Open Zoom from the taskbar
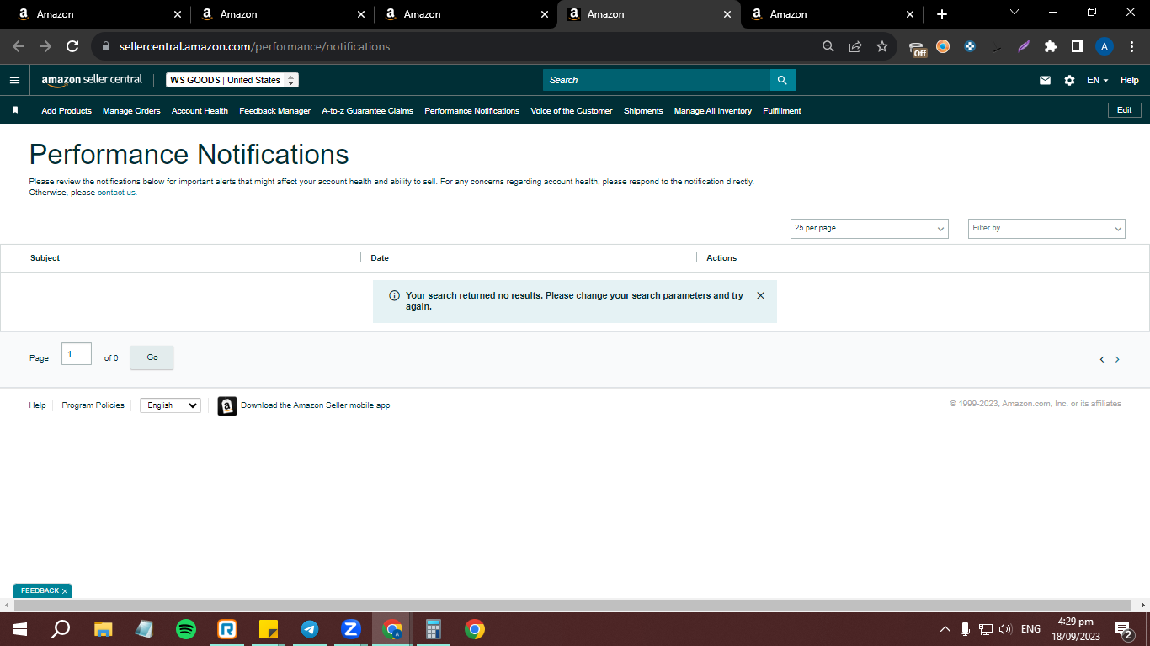1150x646 pixels. 351,629
